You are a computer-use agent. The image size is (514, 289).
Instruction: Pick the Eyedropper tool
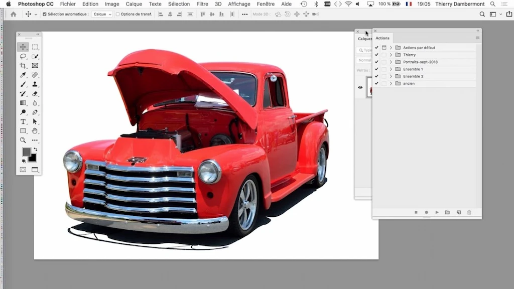[23, 75]
